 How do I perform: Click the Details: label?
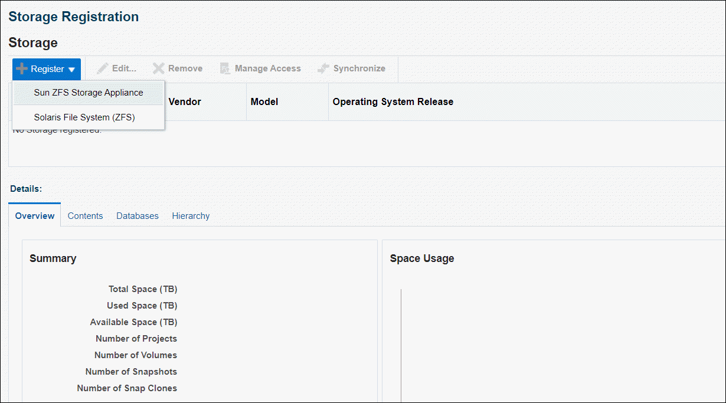[26, 189]
